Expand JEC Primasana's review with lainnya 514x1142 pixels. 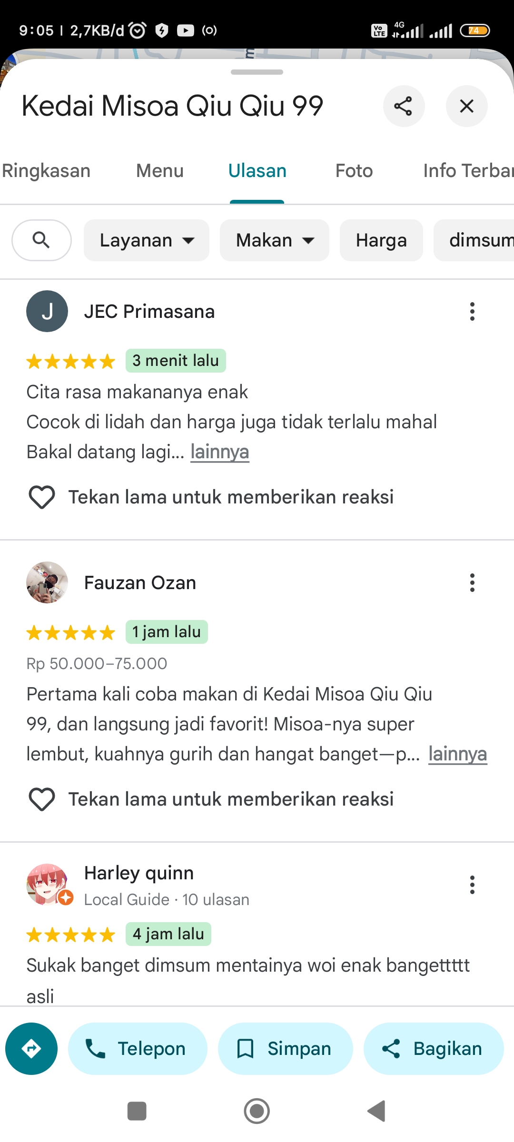click(220, 452)
